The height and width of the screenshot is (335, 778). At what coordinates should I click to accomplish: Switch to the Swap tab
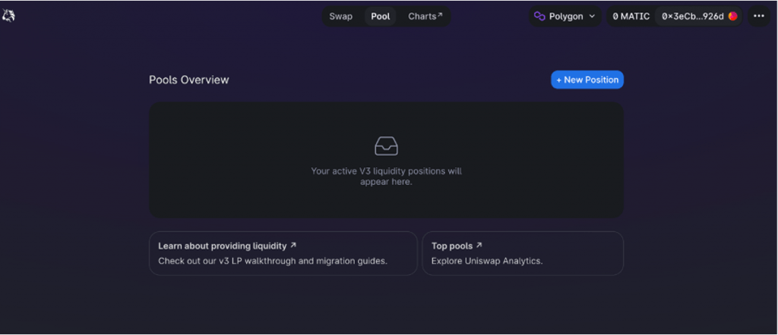(340, 16)
